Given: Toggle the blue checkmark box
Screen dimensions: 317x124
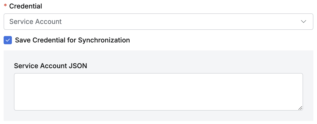Looking at the screenshot, I should tap(8, 40).
